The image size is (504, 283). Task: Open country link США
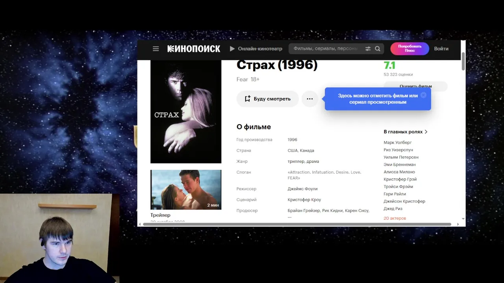293,151
